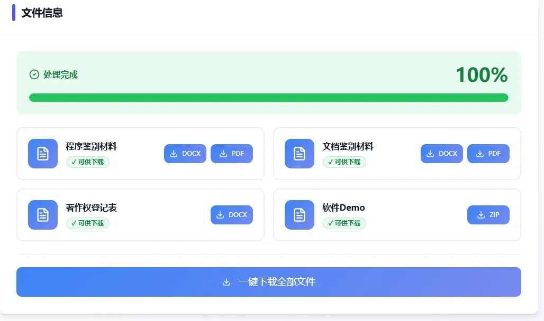Click the 可供下载 badge under 程序鉴别材料
This screenshot has width=544, height=321.
[x=87, y=162]
